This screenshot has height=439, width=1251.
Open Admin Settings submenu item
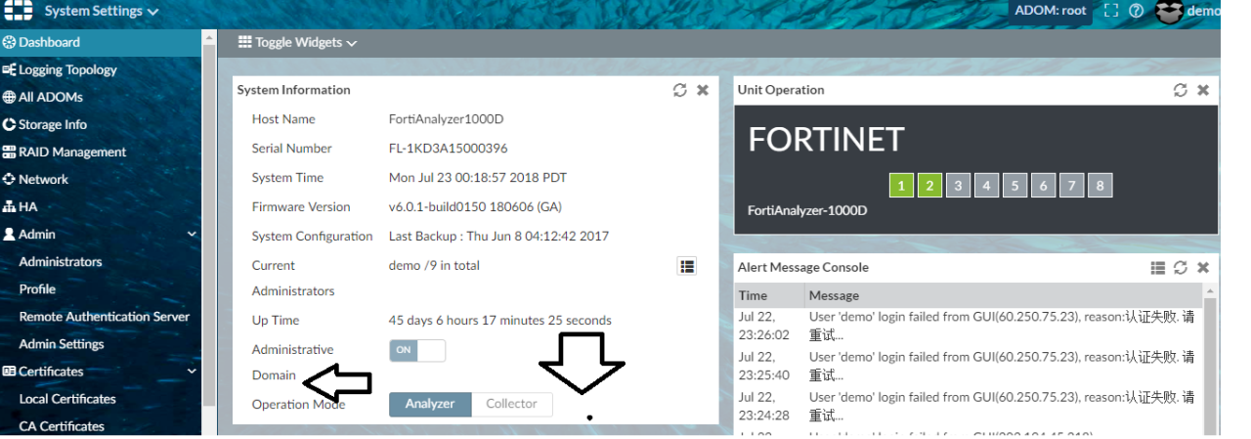(x=62, y=343)
